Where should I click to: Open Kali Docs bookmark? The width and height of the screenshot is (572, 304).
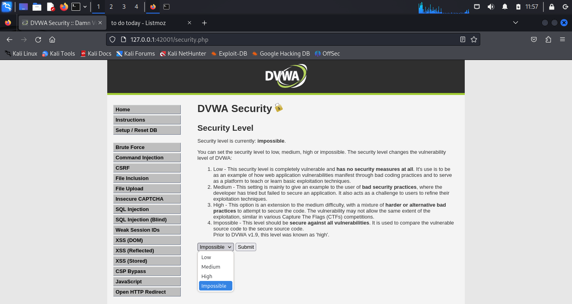pos(96,54)
